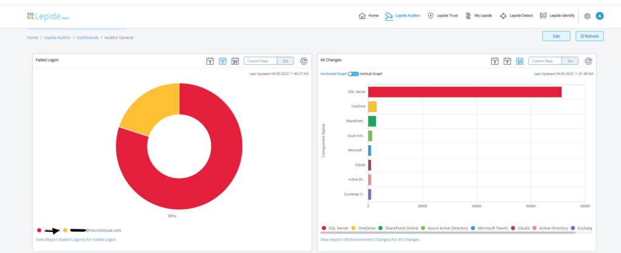Click Active Directory pink bar

click(369, 180)
